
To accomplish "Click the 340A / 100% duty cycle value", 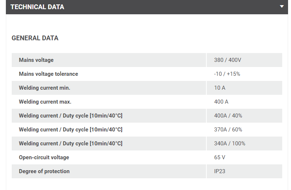I will [229, 144].
